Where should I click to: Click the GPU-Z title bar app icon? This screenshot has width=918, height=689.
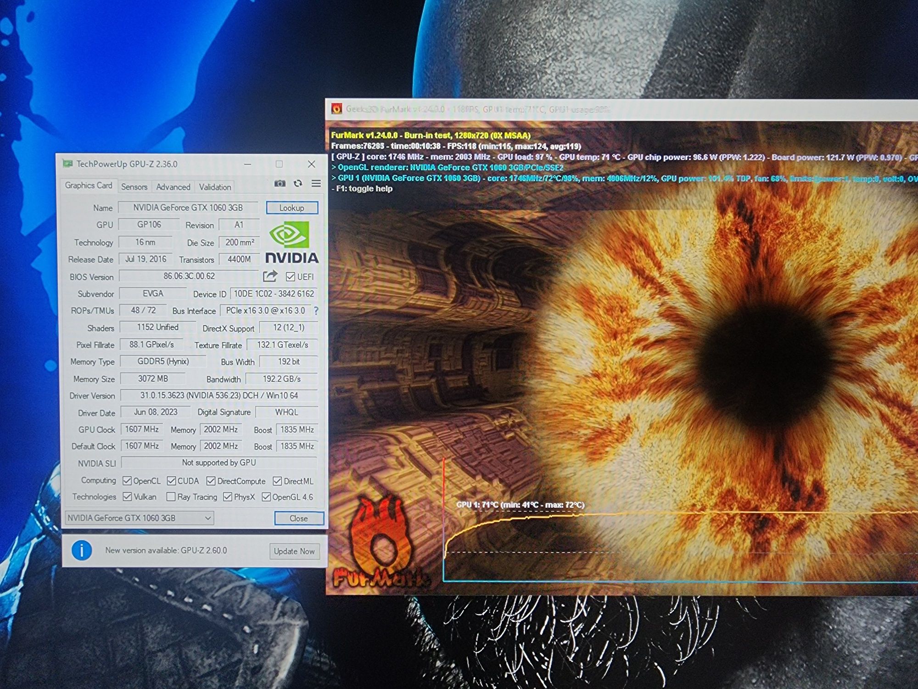pyautogui.click(x=67, y=164)
